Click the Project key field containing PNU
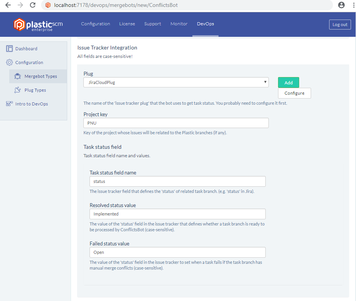Image resolution: width=356 pixels, height=301 pixels. [176, 123]
